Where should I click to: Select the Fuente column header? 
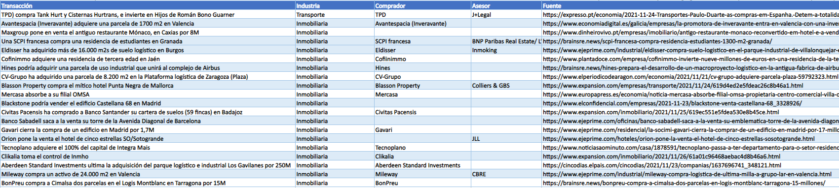coord(690,5)
